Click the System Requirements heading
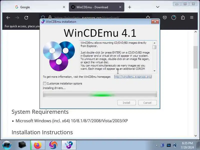This screenshot has height=150, width=200. [40, 112]
